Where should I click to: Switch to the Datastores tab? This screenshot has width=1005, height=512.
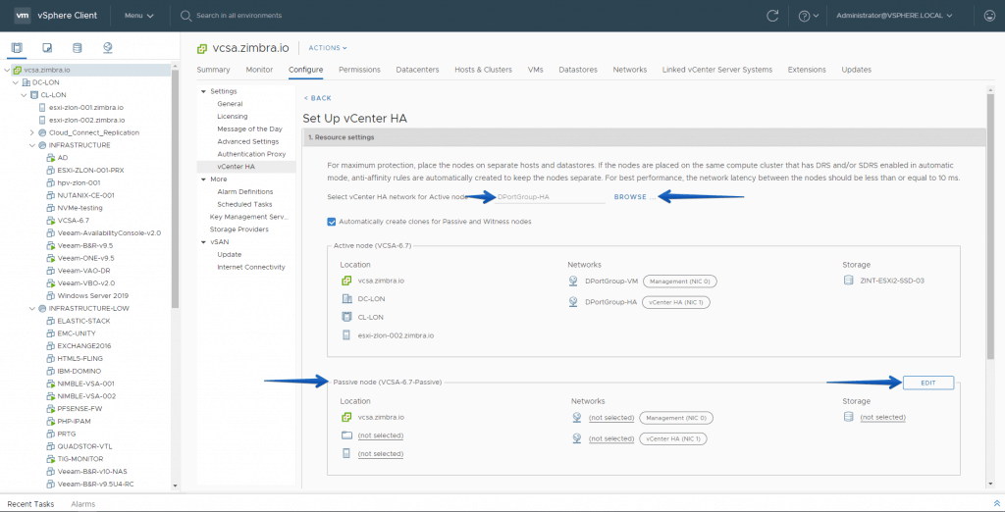578,70
